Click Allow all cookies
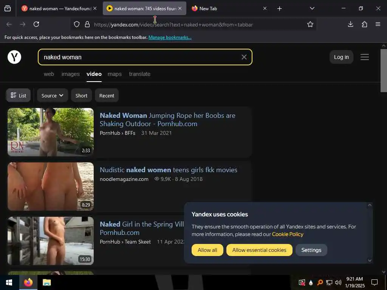This screenshot has height=290, width=387. tap(207, 250)
